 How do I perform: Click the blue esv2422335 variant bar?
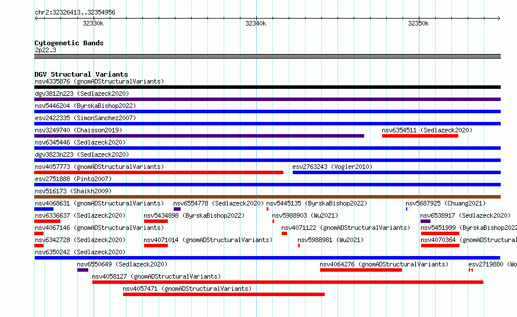pyautogui.click(x=267, y=124)
